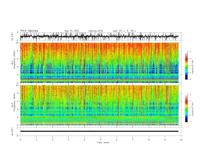Click the 'start UT = 9:50:1' text

(x=124, y=31)
